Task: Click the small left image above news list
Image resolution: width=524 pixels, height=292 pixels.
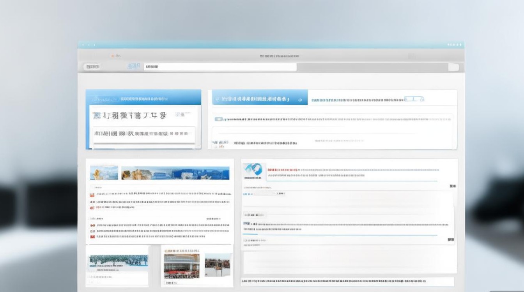Action: click(104, 172)
